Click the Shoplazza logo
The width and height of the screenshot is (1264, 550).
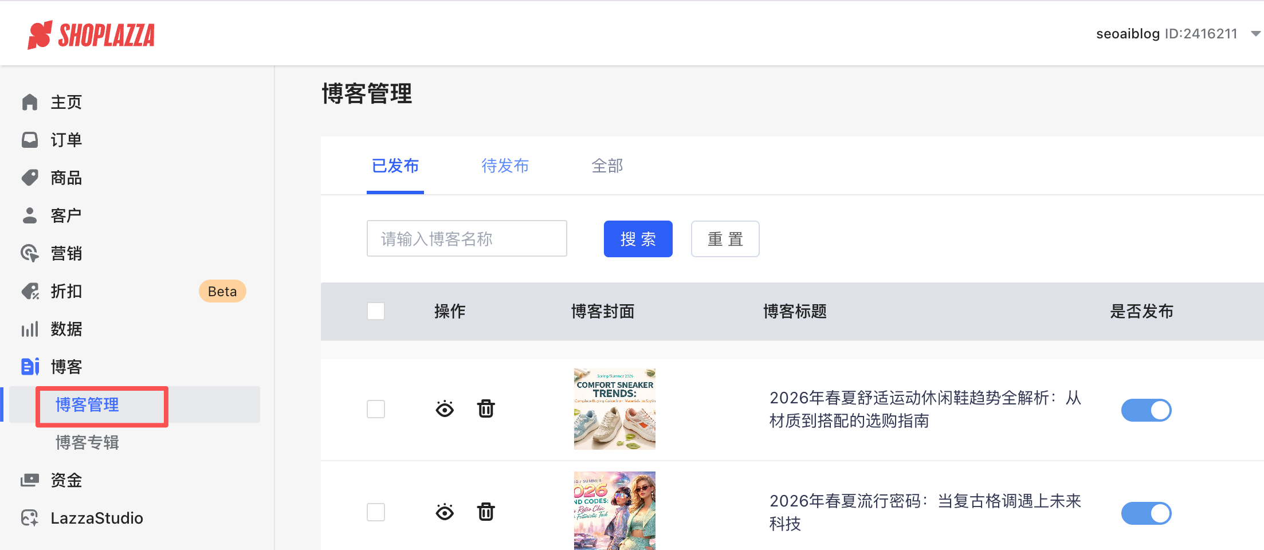pos(92,35)
